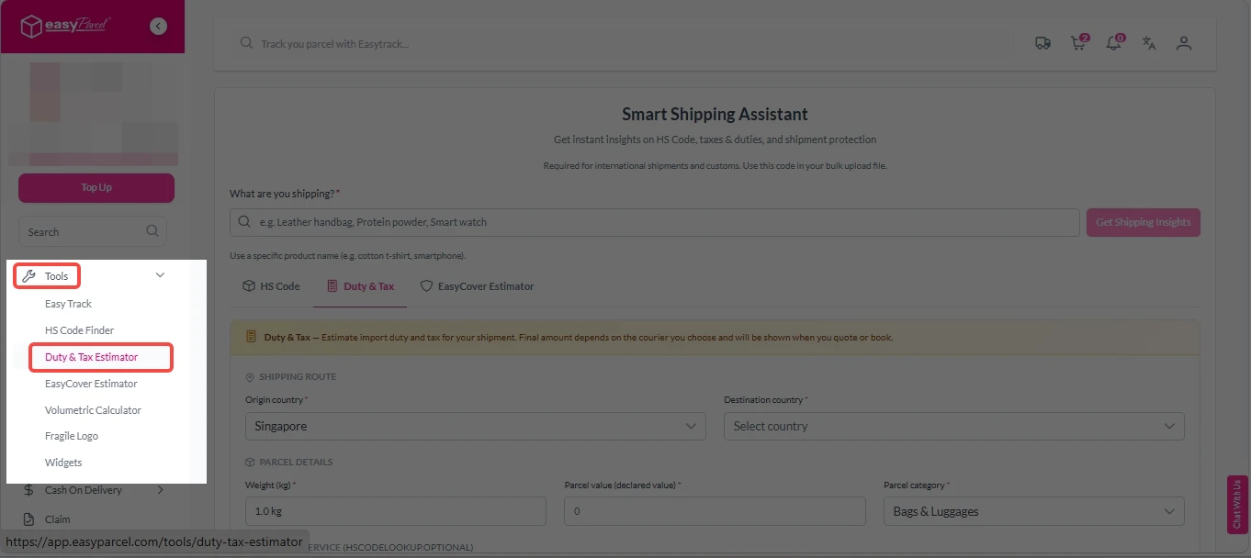Collapse sidebar using the arrow icon
Screen dimensions: 1251x558
click(x=159, y=27)
